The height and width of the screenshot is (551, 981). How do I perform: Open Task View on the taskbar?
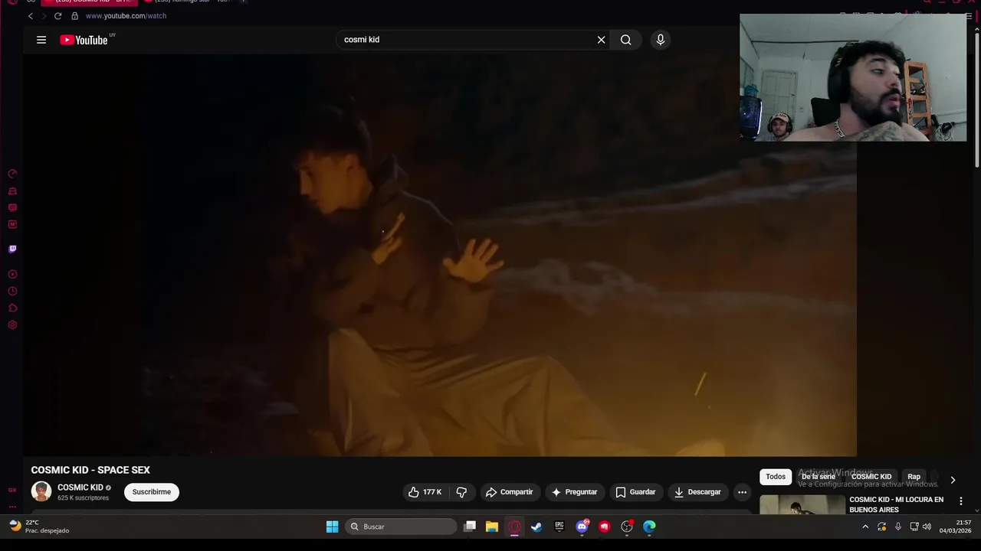point(470,527)
